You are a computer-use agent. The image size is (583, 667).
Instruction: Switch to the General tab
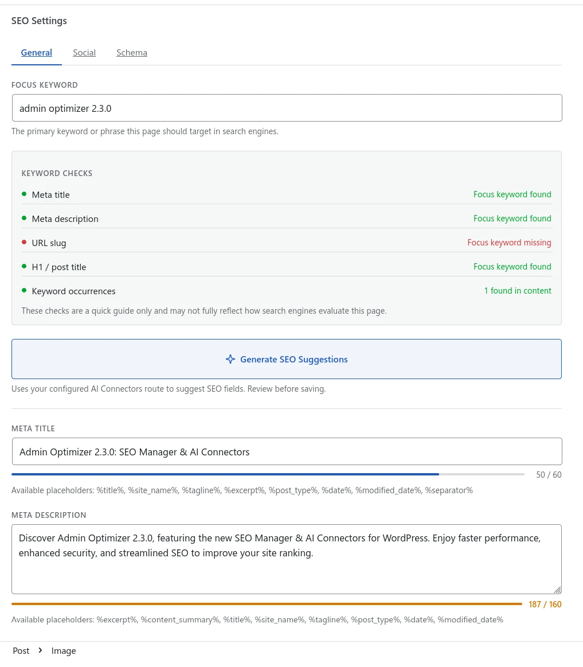pos(37,53)
